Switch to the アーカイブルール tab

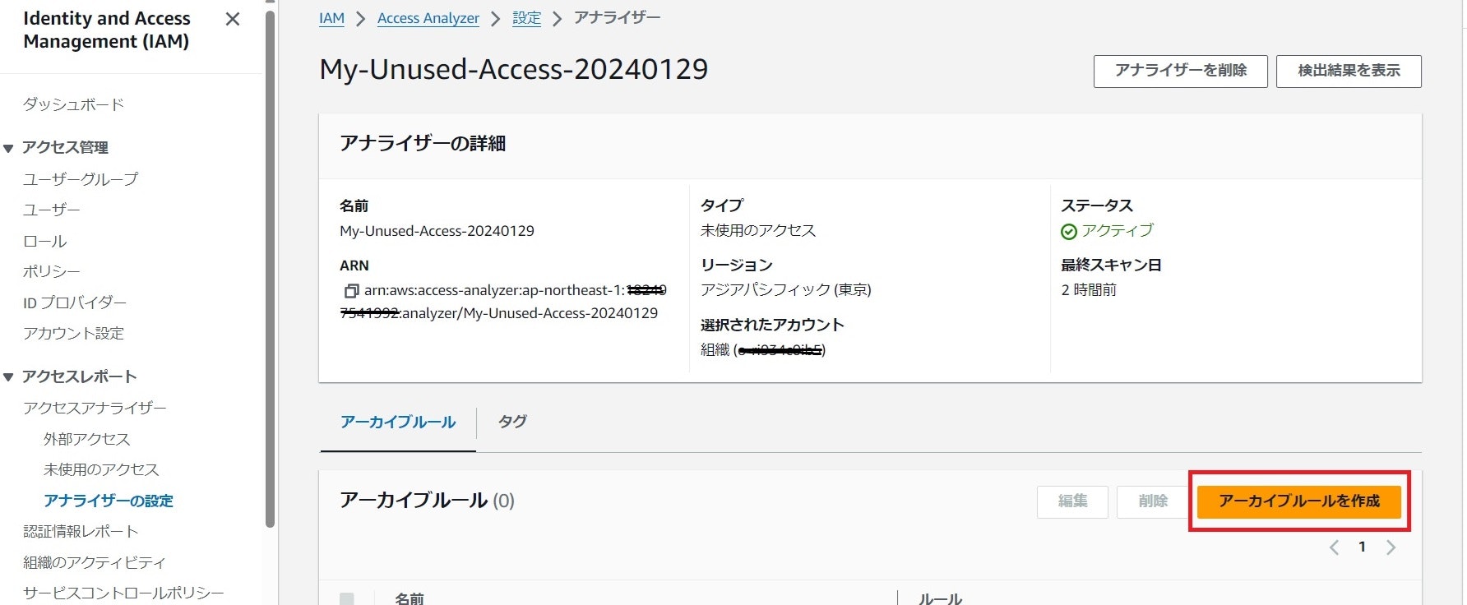tap(398, 422)
